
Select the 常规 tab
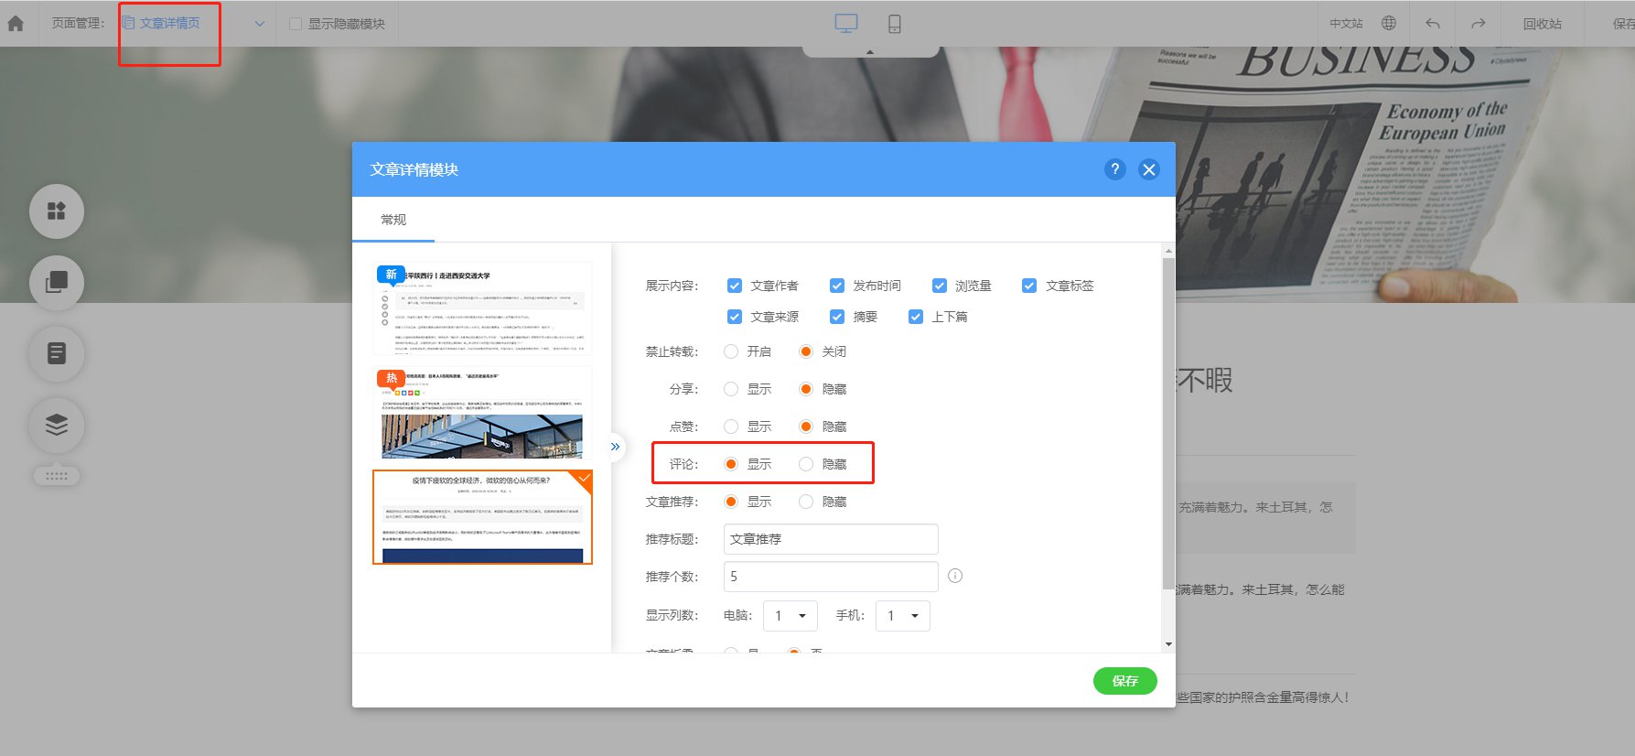point(393,220)
